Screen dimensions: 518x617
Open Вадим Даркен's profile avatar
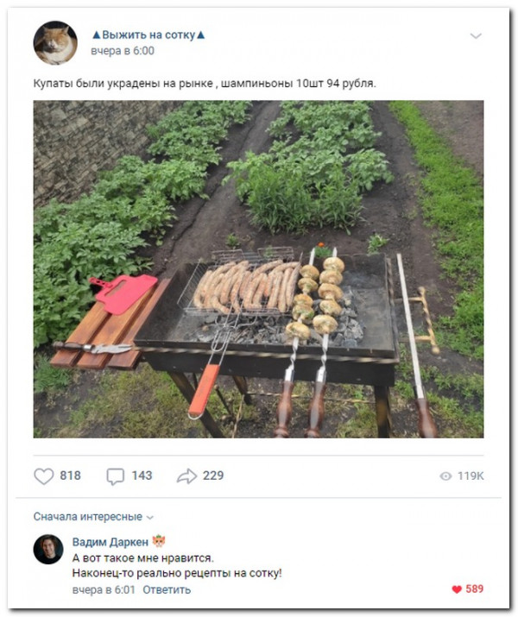tap(48, 550)
